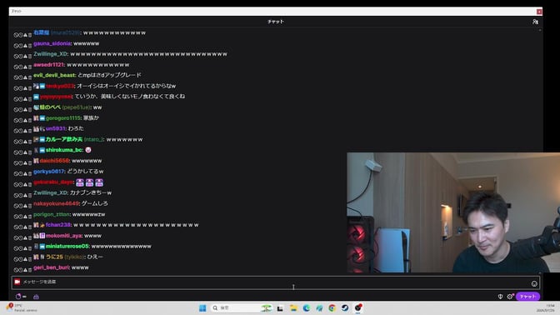This screenshot has height=315, width=560.
Task: Click the チャット header title
Action: 276,22
